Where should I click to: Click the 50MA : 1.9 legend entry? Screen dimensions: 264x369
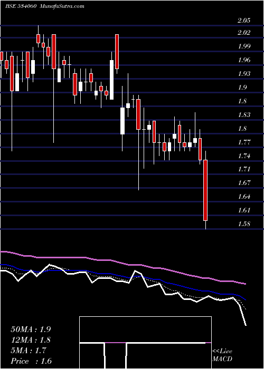pyautogui.click(x=31, y=329)
